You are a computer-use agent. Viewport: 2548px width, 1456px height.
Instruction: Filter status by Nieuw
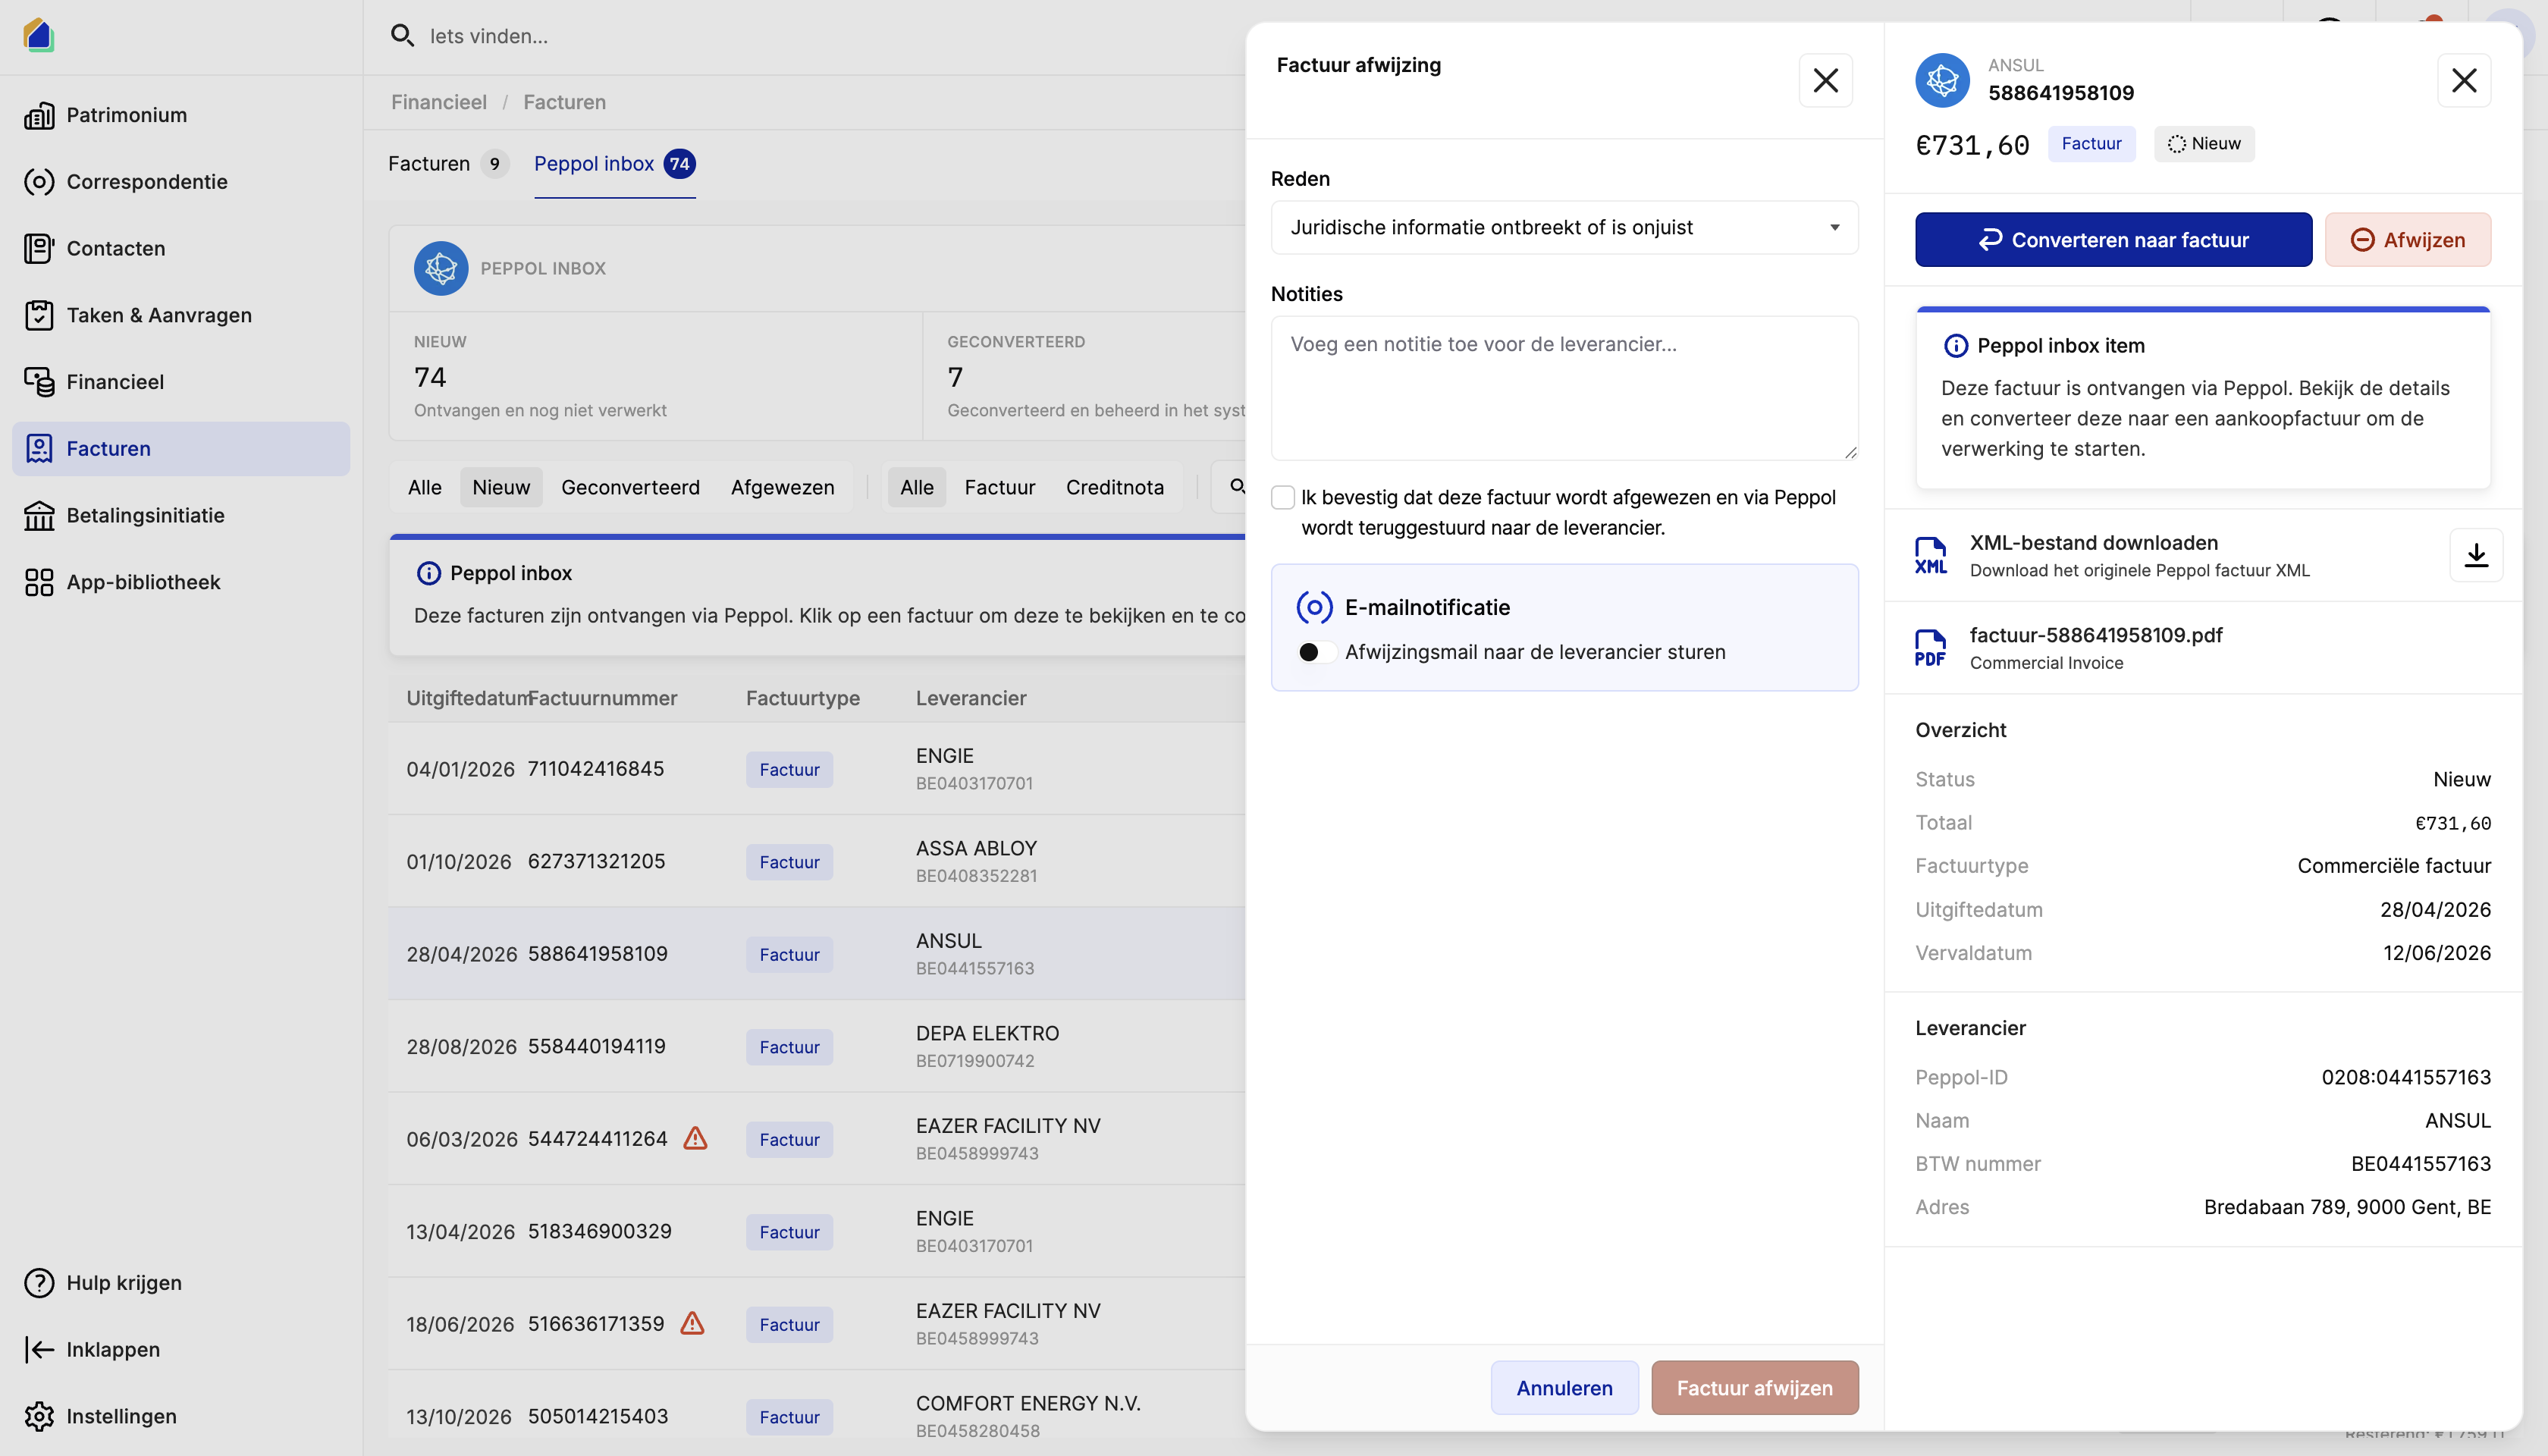501,487
